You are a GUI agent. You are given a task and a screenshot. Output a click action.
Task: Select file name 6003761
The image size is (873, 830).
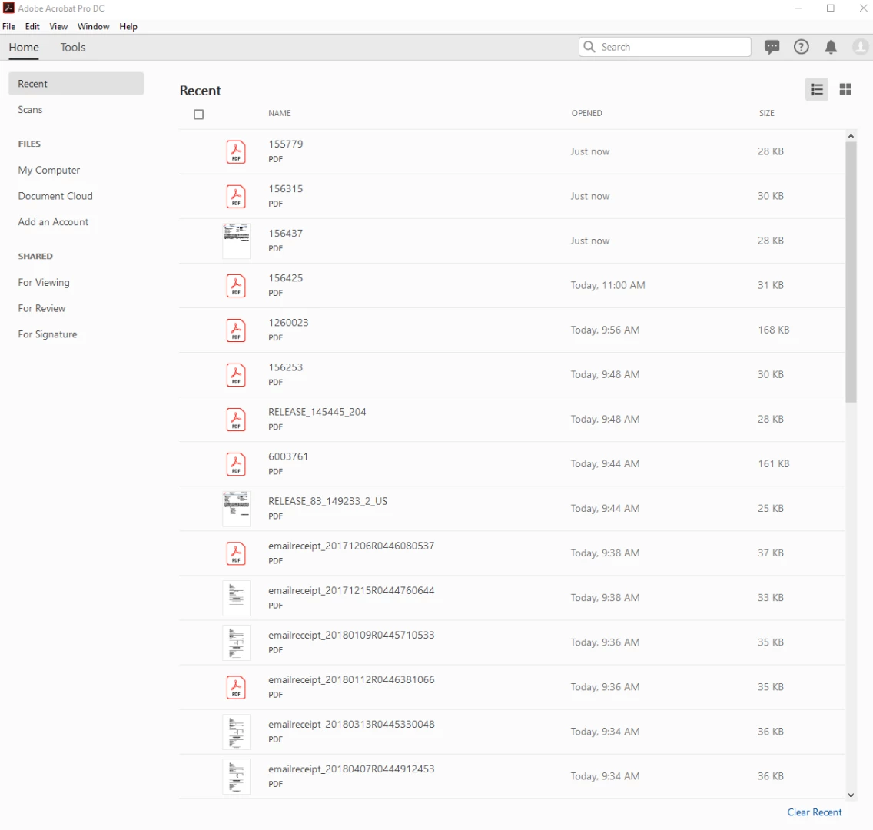[288, 456]
